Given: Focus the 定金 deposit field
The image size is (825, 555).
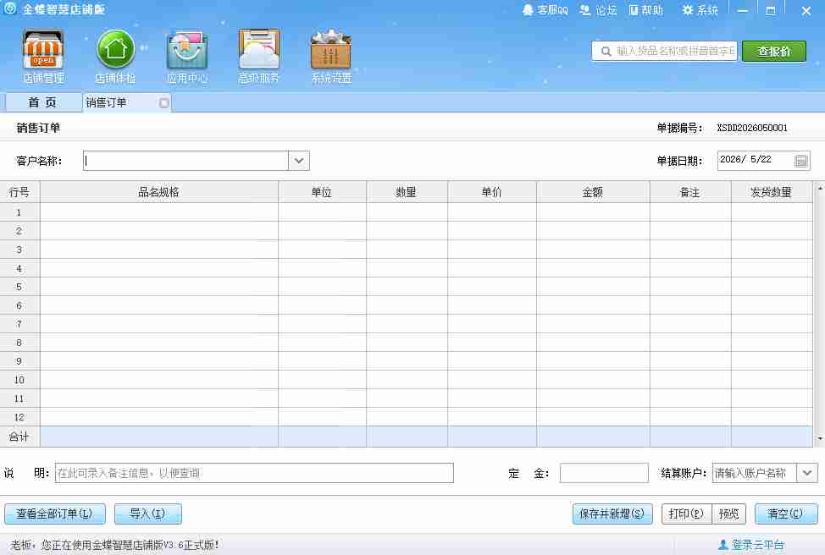Looking at the screenshot, I should click(604, 473).
